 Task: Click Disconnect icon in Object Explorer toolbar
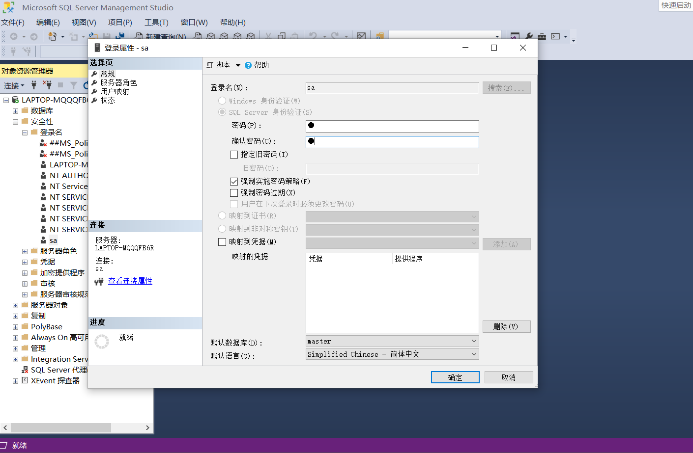tap(47, 85)
